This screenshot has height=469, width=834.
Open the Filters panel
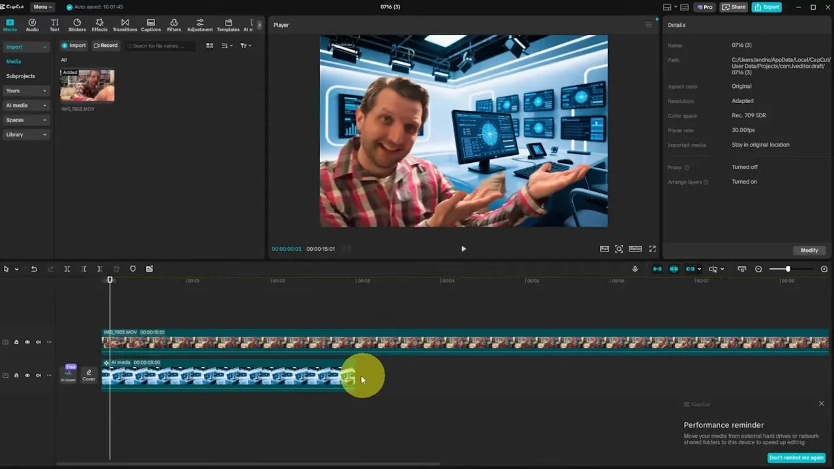(x=173, y=25)
